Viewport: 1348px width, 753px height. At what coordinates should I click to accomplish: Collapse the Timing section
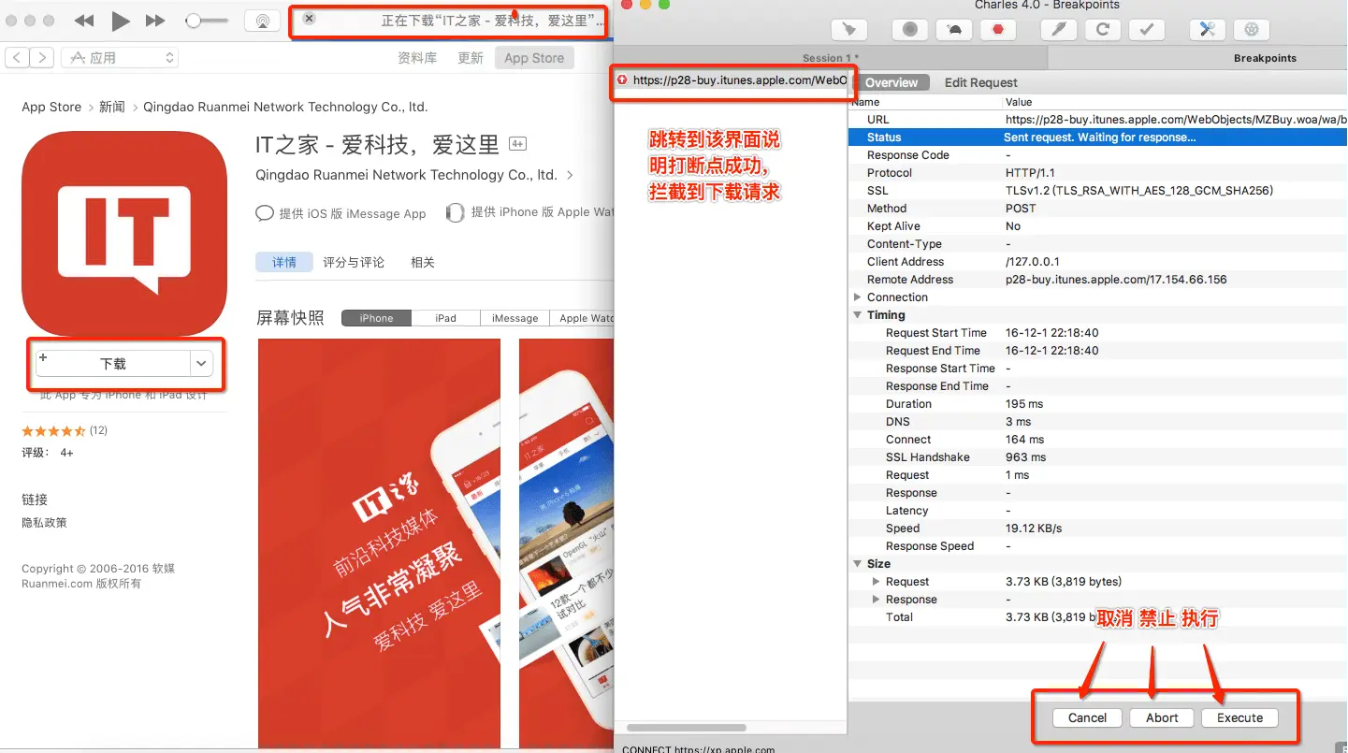[x=858, y=315]
